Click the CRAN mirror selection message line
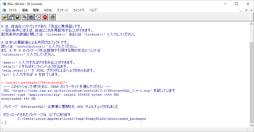The width and height of the screenshot is (254, 132). tap(57, 87)
